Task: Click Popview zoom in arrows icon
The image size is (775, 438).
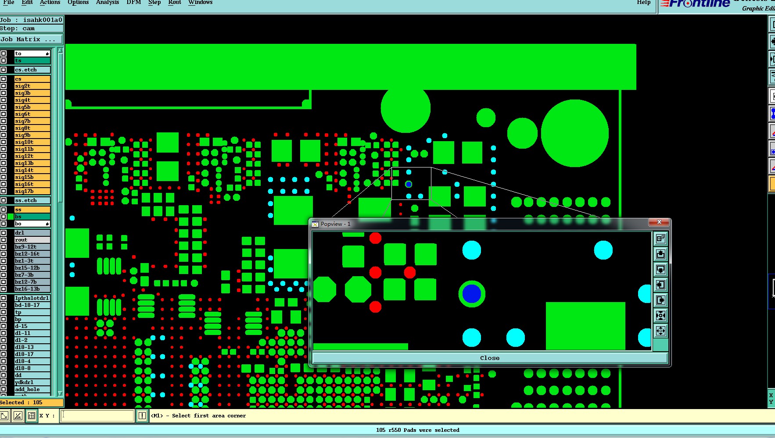Action: click(660, 315)
